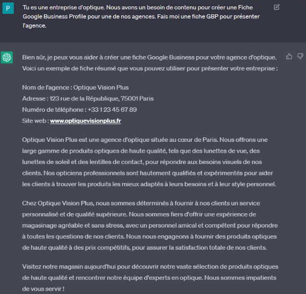Click the edit message pencil icon

pos(276,7)
